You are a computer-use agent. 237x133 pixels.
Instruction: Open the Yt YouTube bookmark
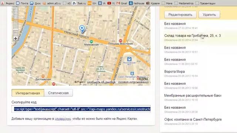(x=111, y=3)
